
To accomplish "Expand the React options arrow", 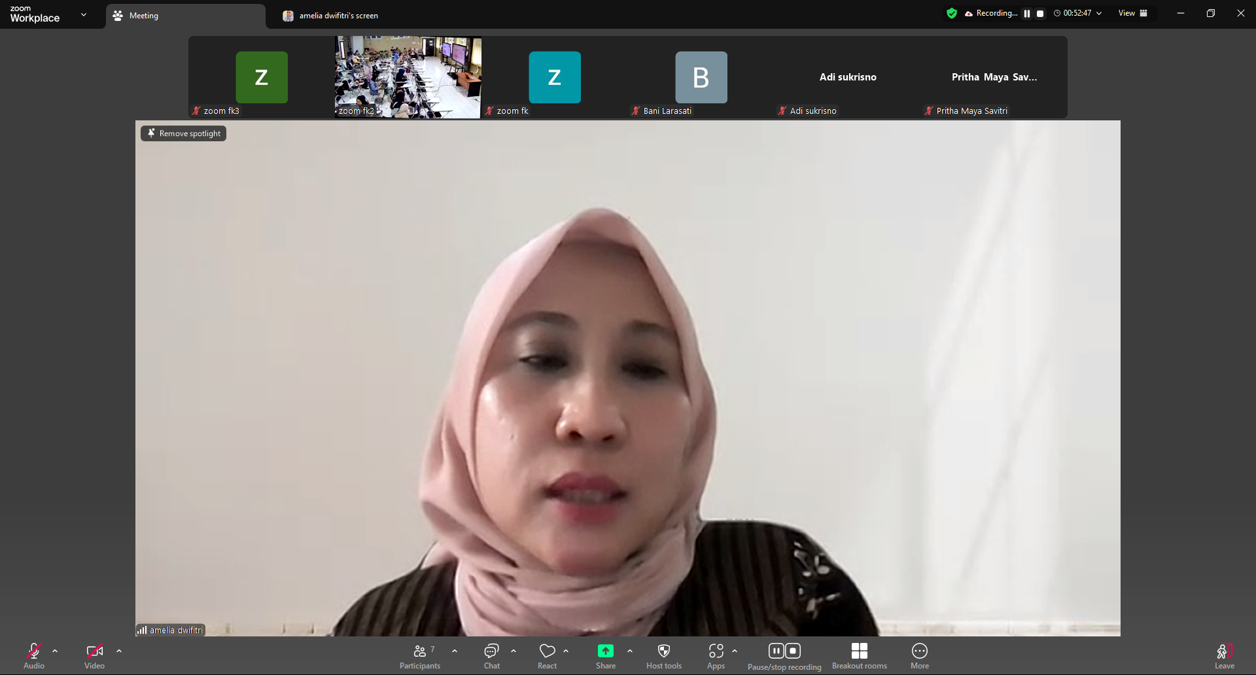I will pyautogui.click(x=566, y=651).
